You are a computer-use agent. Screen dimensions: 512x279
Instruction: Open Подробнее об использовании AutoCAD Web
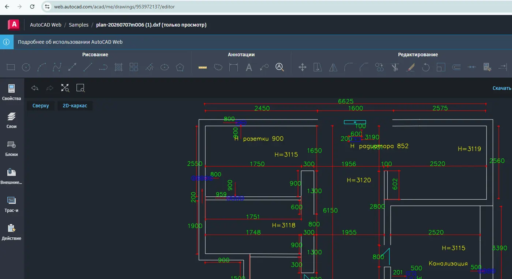pos(70,42)
